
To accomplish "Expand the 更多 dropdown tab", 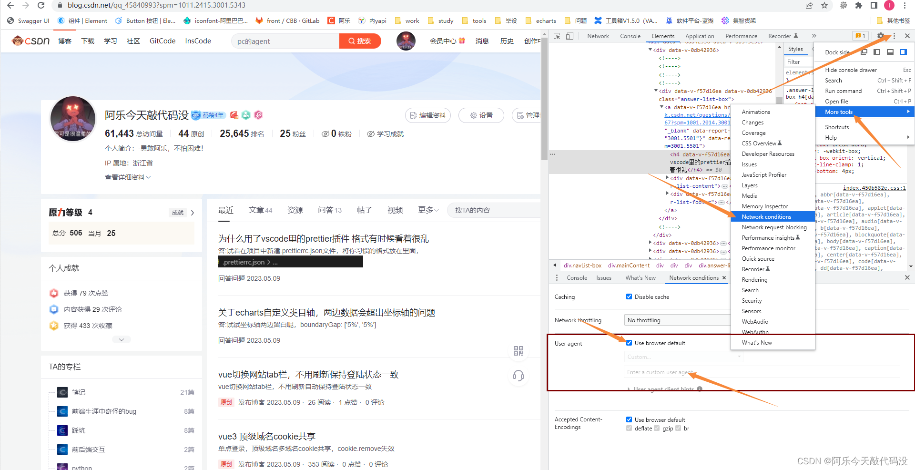I will point(428,210).
